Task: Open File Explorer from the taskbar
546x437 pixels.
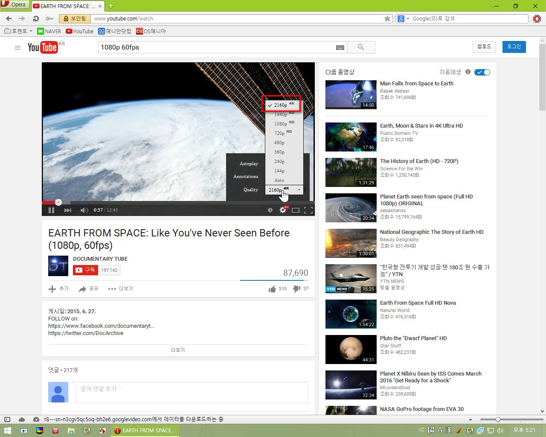Action: coord(71,431)
